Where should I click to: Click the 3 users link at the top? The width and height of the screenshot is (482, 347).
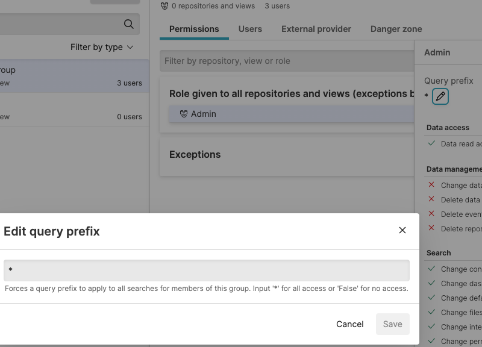pos(278,5)
